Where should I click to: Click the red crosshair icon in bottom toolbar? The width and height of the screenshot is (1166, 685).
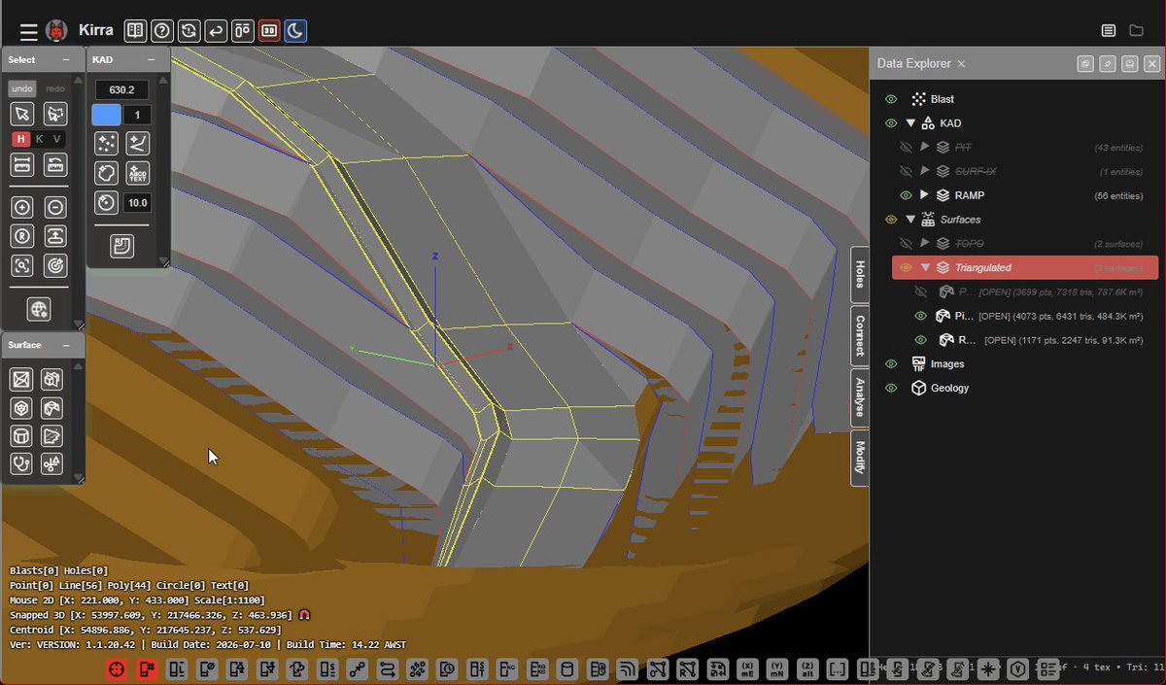(x=116, y=669)
